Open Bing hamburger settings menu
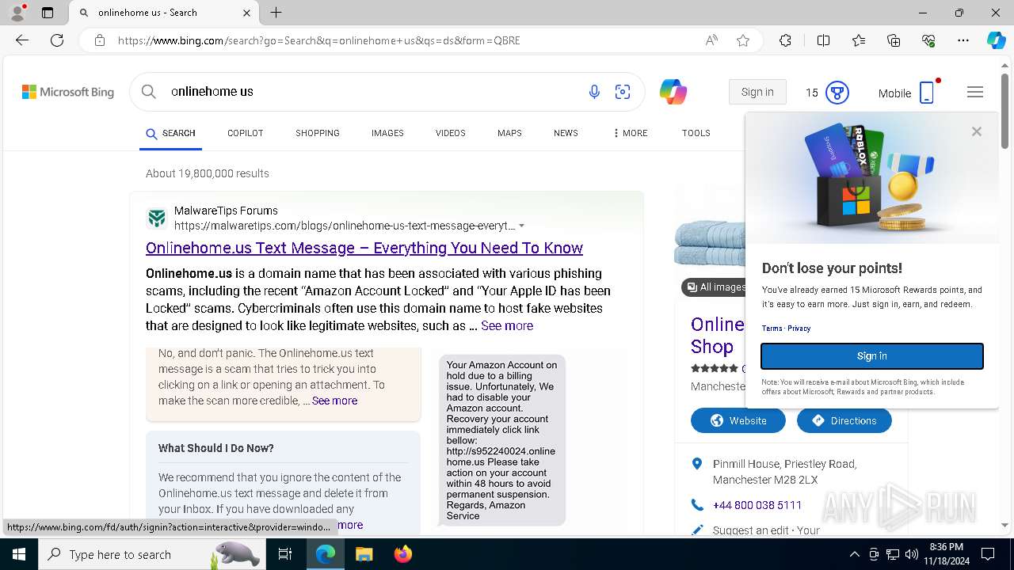The image size is (1014, 570). pyautogui.click(x=975, y=92)
